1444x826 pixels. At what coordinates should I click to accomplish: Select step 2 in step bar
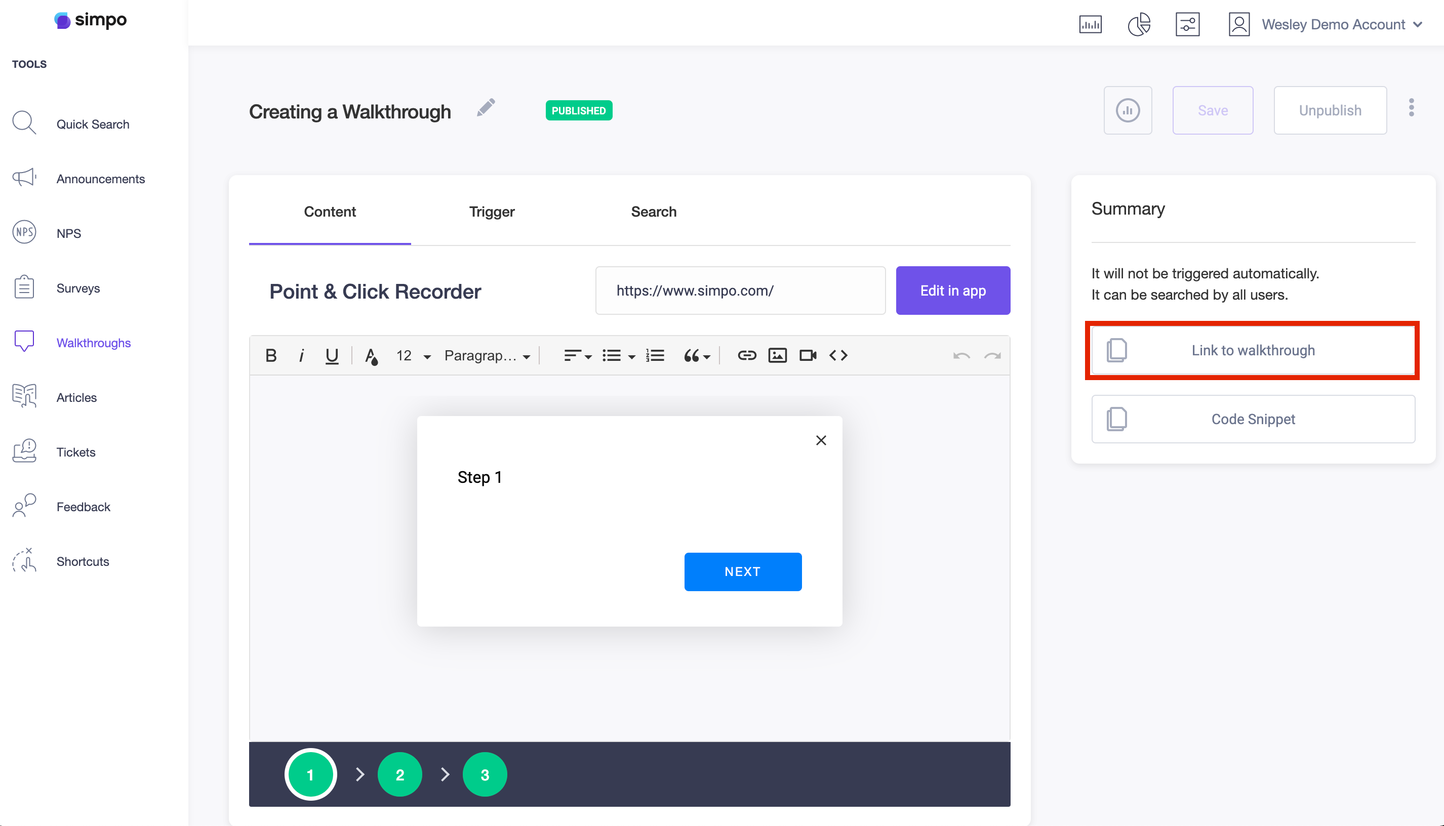399,774
